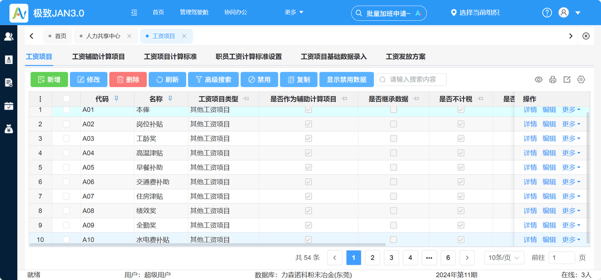
Task: Click the print icon in table toolbar
Action: click(553, 80)
